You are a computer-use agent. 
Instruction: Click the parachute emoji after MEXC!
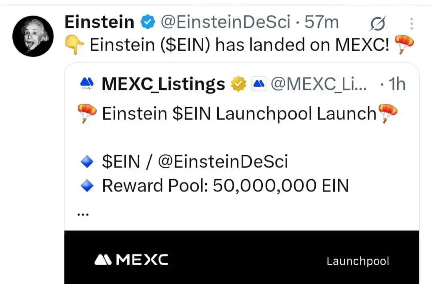click(x=404, y=44)
